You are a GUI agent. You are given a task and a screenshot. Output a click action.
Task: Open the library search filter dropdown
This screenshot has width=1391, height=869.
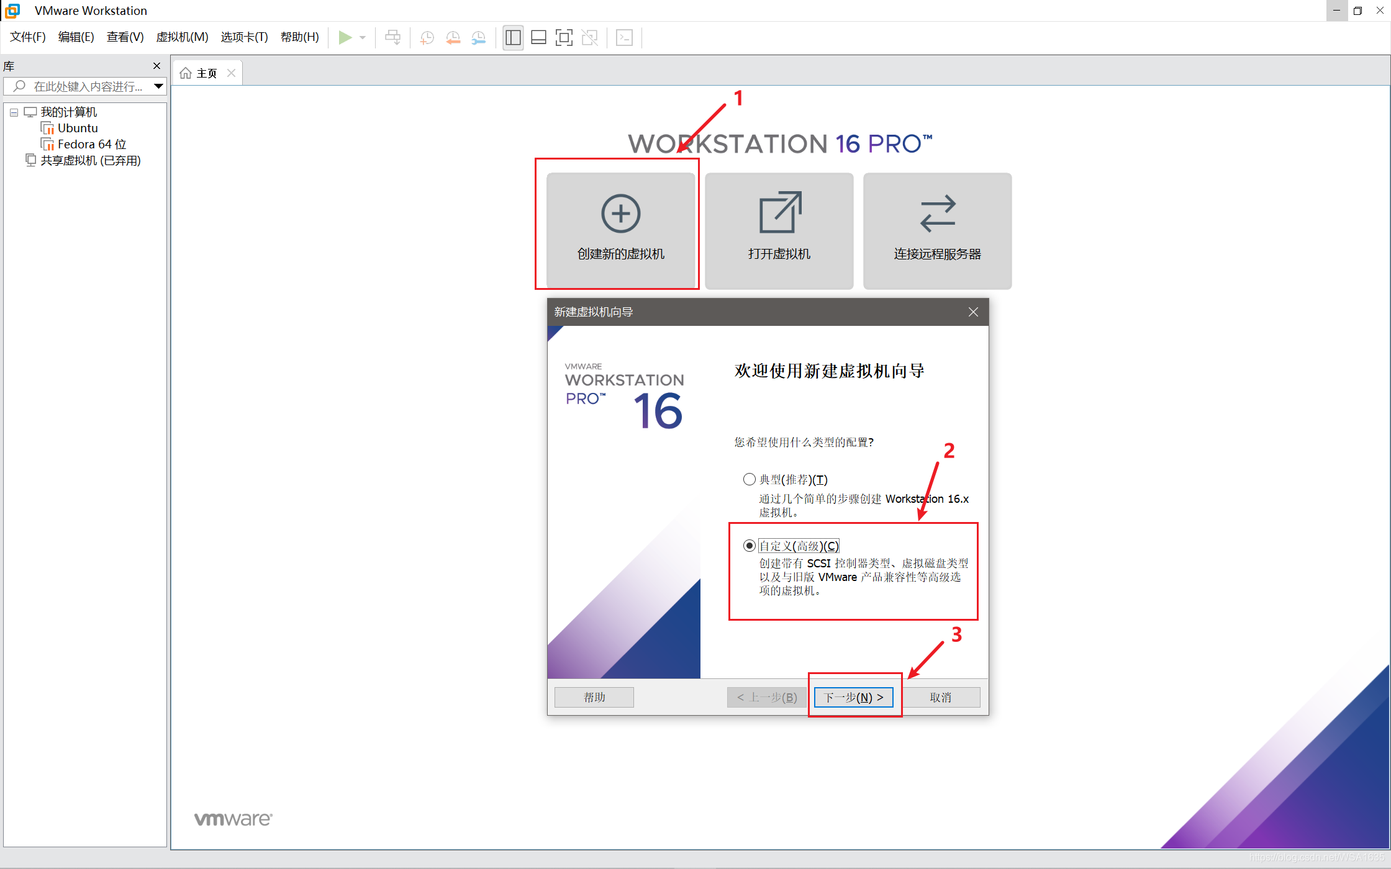tap(159, 86)
